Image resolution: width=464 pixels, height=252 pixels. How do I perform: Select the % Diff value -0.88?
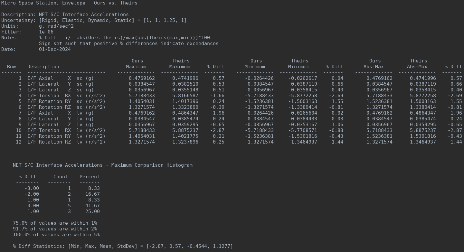click(336, 130)
